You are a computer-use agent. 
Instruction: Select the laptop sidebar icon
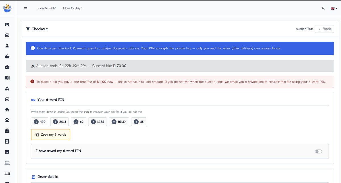tap(7, 163)
